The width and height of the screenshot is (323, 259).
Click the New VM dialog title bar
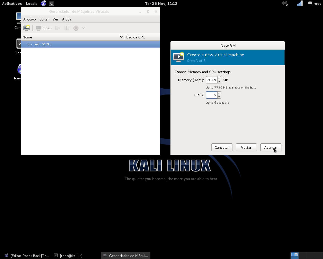click(228, 46)
